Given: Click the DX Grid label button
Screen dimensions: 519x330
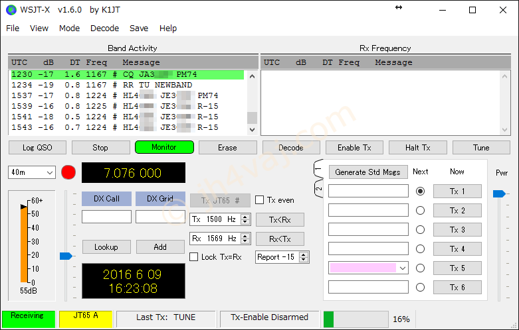Looking at the screenshot, I should [x=160, y=199].
